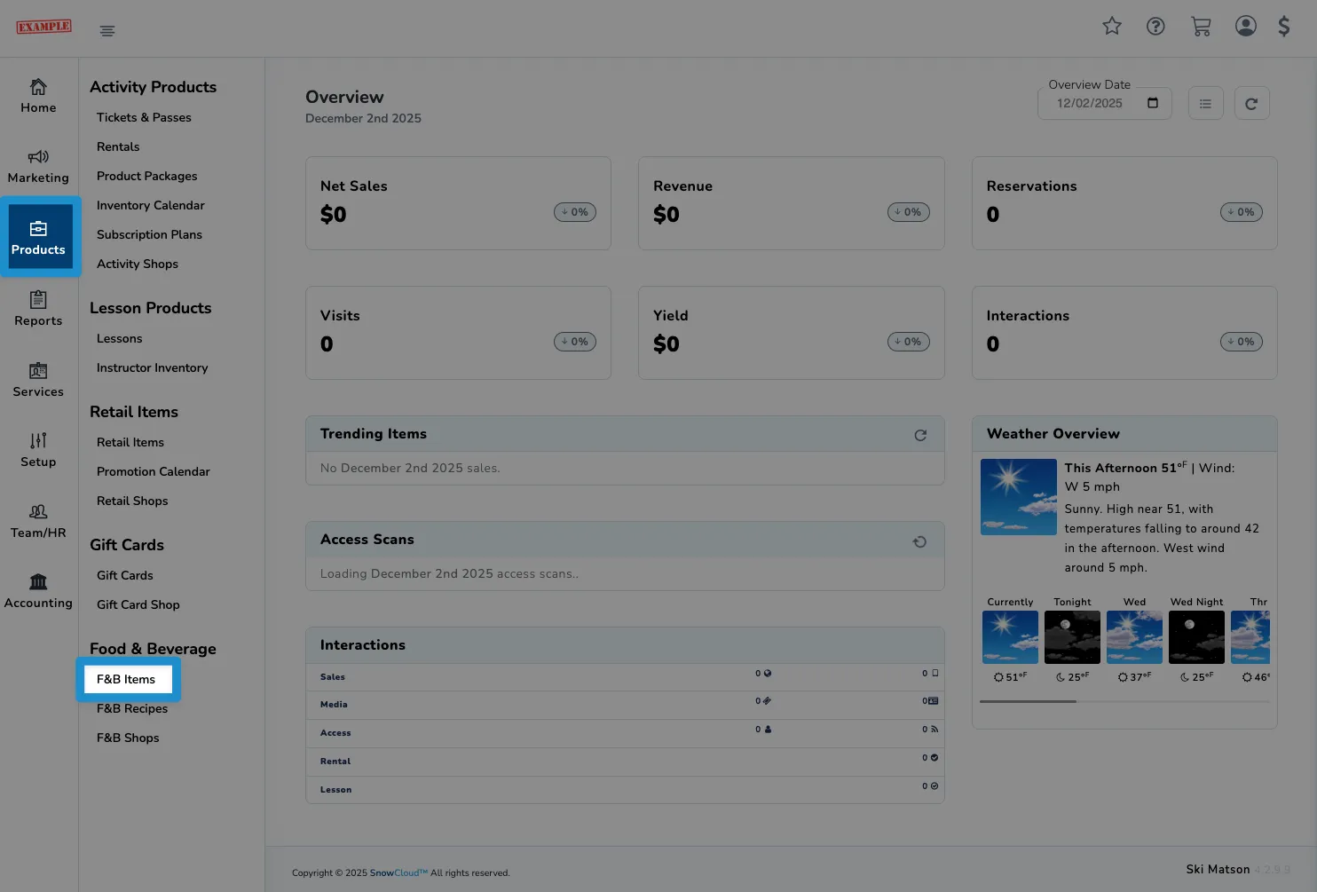Click Ski Matson text in footer
The image size is (1317, 892).
[1218, 870]
